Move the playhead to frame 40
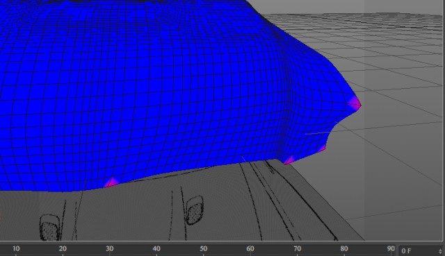The image size is (445, 256). [156, 249]
